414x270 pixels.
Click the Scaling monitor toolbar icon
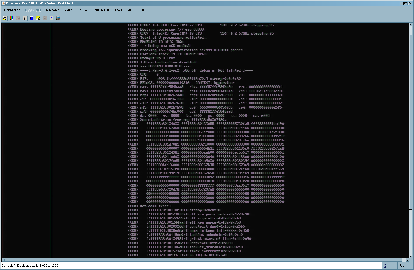pyautogui.click(x=58, y=18)
